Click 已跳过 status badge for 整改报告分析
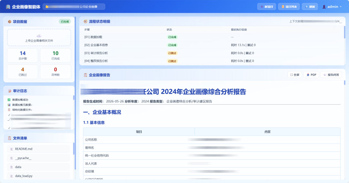 172,61
